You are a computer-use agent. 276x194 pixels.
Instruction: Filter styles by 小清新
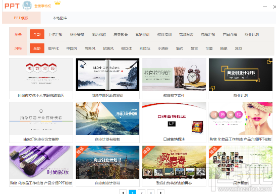163,48
